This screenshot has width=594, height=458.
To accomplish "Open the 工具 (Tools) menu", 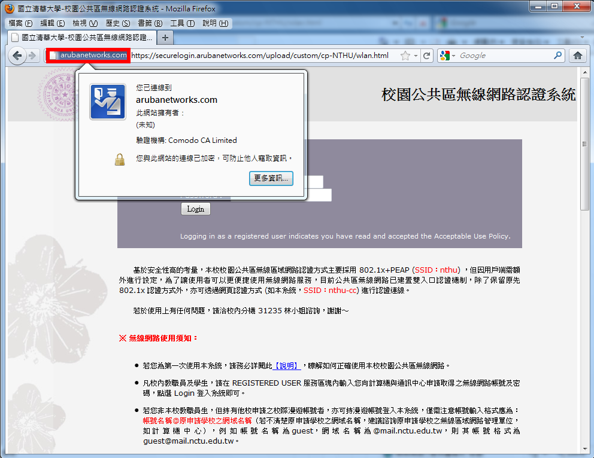I will (x=182, y=23).
